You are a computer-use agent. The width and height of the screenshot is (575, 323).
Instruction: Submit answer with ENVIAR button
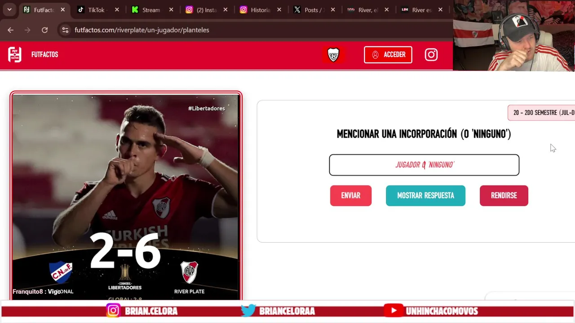(350, 196)
